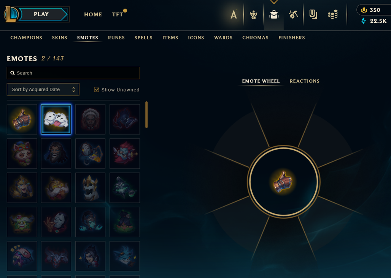Click the RP currency coin icon
The width and height of the screenshot is (391, 278).
[x=364, y=10]
